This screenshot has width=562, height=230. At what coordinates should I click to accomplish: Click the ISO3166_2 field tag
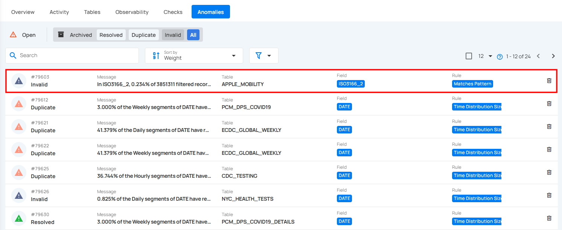pyautogui.click(x=351, y=84)
